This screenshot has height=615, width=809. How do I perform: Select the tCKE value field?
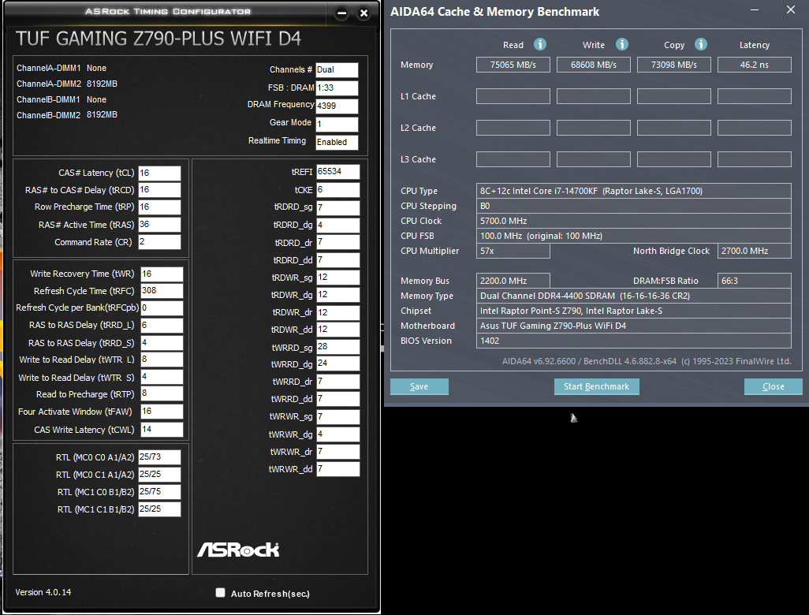pyautogui.click(x=338, y=190)
